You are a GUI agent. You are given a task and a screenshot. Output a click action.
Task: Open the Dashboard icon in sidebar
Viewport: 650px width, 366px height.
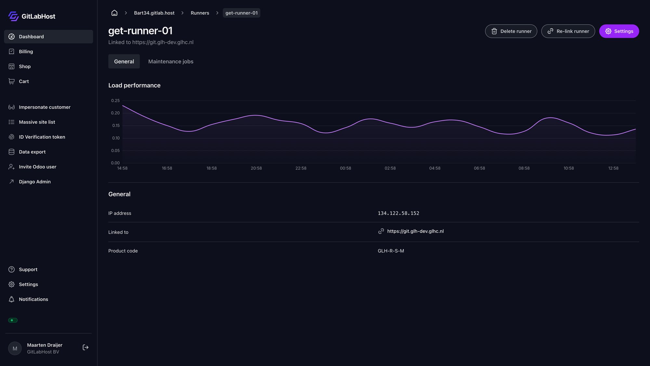pyautogui.click(x=11, y=36)
